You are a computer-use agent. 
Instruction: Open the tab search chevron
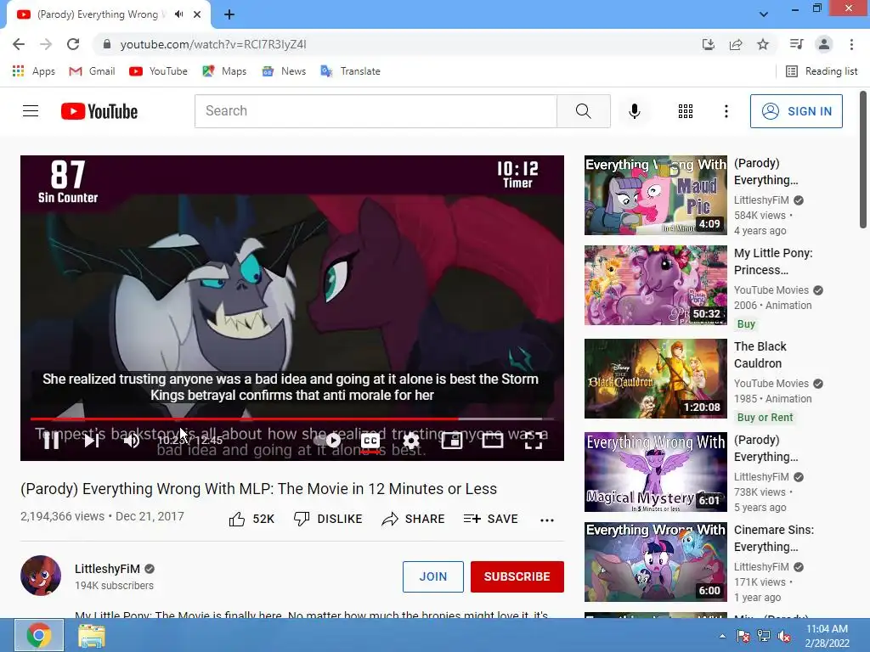[764, 14]
